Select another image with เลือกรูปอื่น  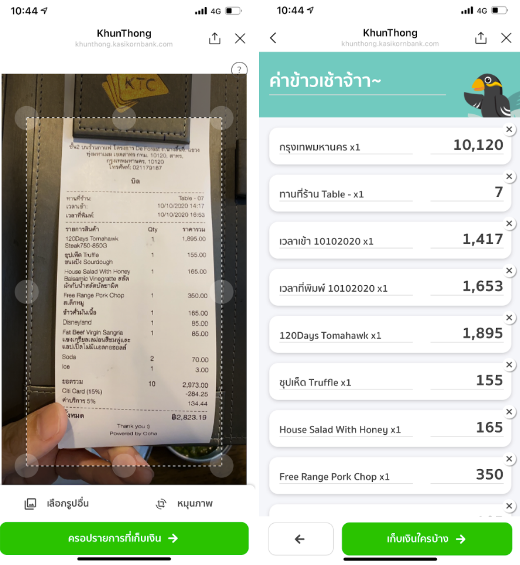[57, 503]
